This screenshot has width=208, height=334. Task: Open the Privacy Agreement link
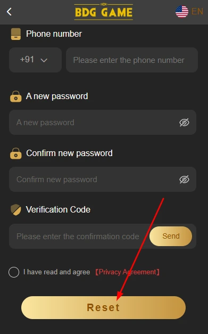[127, 272]
